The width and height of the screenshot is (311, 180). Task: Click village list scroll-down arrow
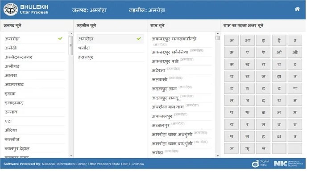pos(218,156)
